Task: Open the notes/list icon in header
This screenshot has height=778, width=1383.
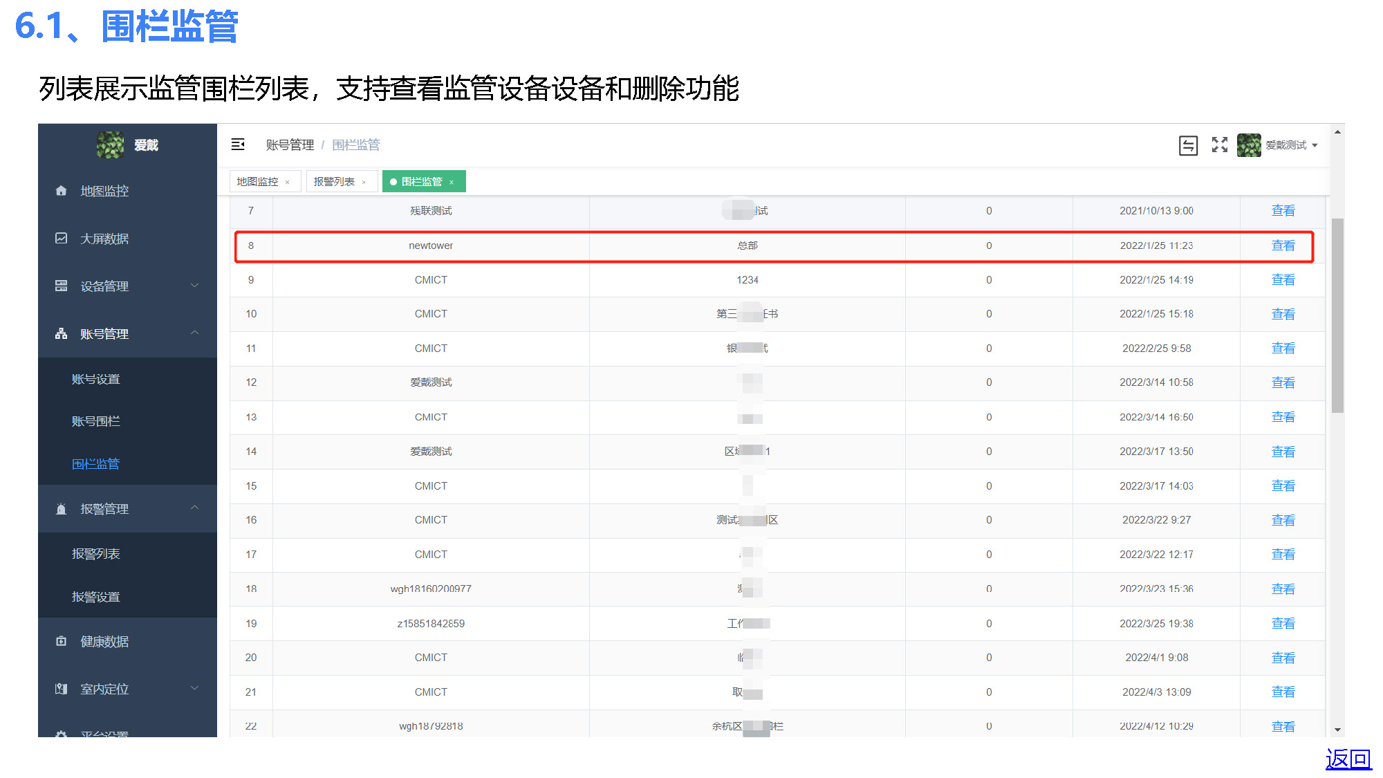Action: [x=1188, y=145]
